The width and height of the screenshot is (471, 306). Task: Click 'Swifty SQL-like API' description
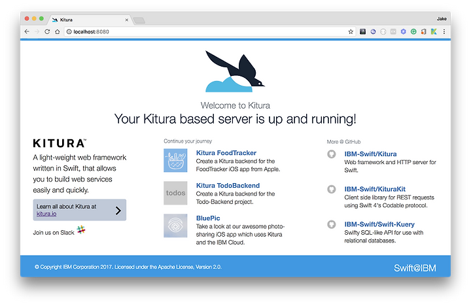point(384,237)
